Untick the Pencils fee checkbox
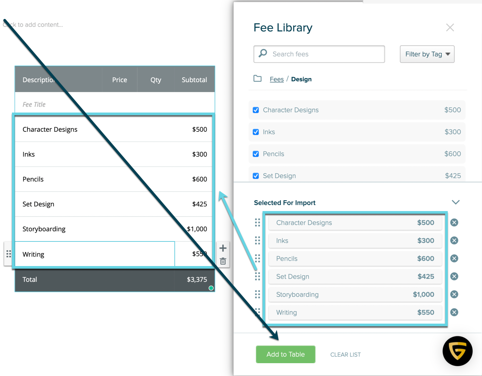Image resolution: width=482 pixels, height=376 pixels. point(256,154)
